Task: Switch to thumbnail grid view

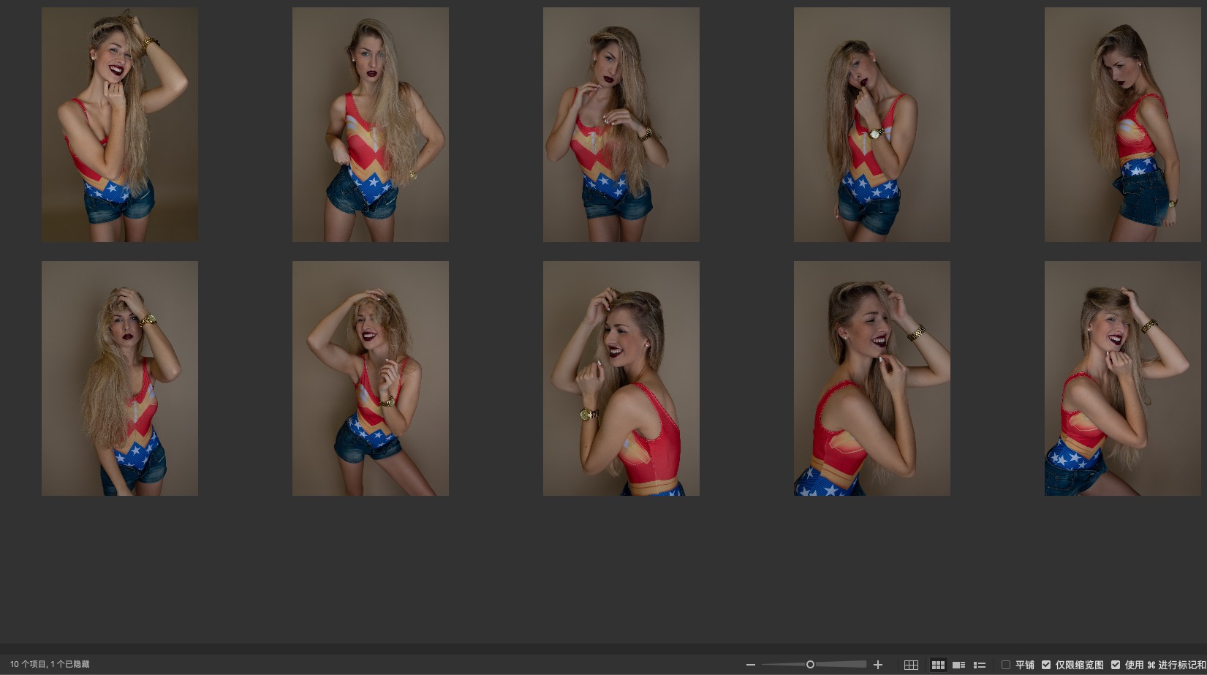Action: [938, 665]
